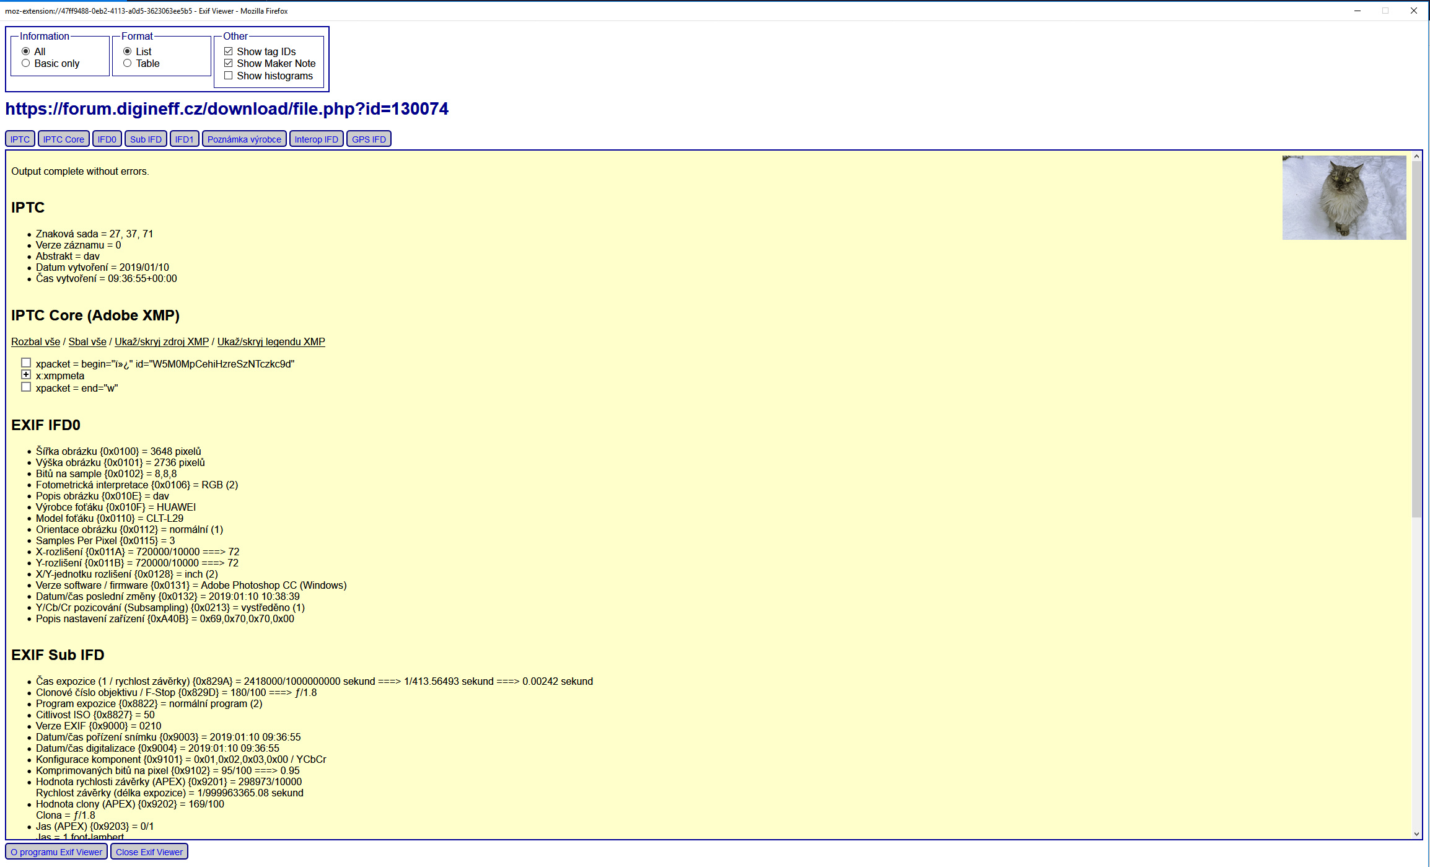
Task: Switch format to Table
Action: pos(128,63)
